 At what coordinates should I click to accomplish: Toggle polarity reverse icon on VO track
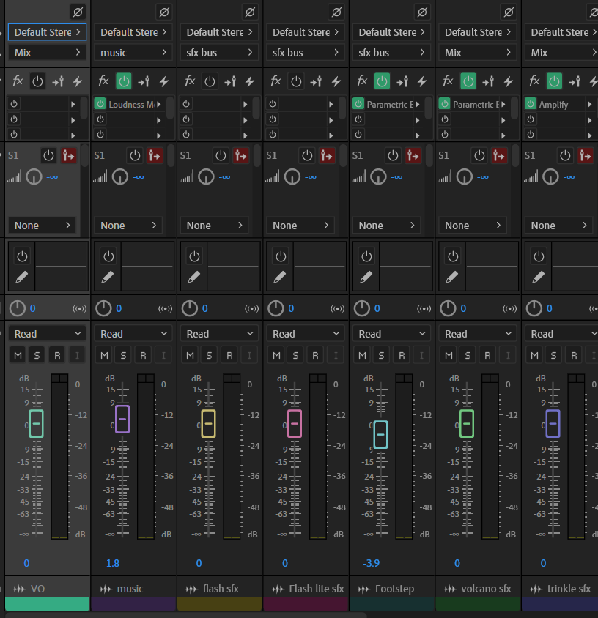(78, 12)
